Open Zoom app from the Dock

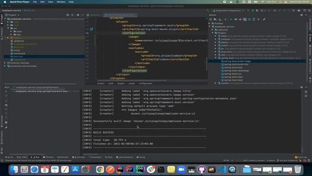tap(181, 170)
